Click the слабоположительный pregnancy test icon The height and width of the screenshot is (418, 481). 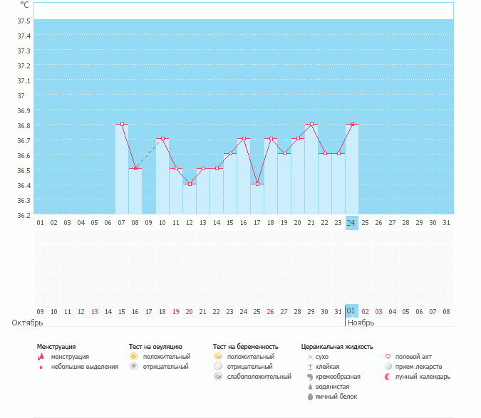coord(217,377)
